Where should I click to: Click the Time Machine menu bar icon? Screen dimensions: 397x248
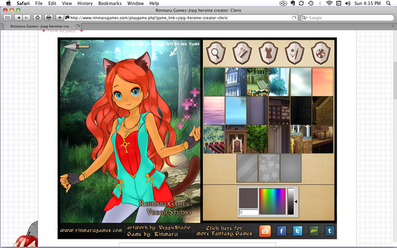(x=311, y=3)
